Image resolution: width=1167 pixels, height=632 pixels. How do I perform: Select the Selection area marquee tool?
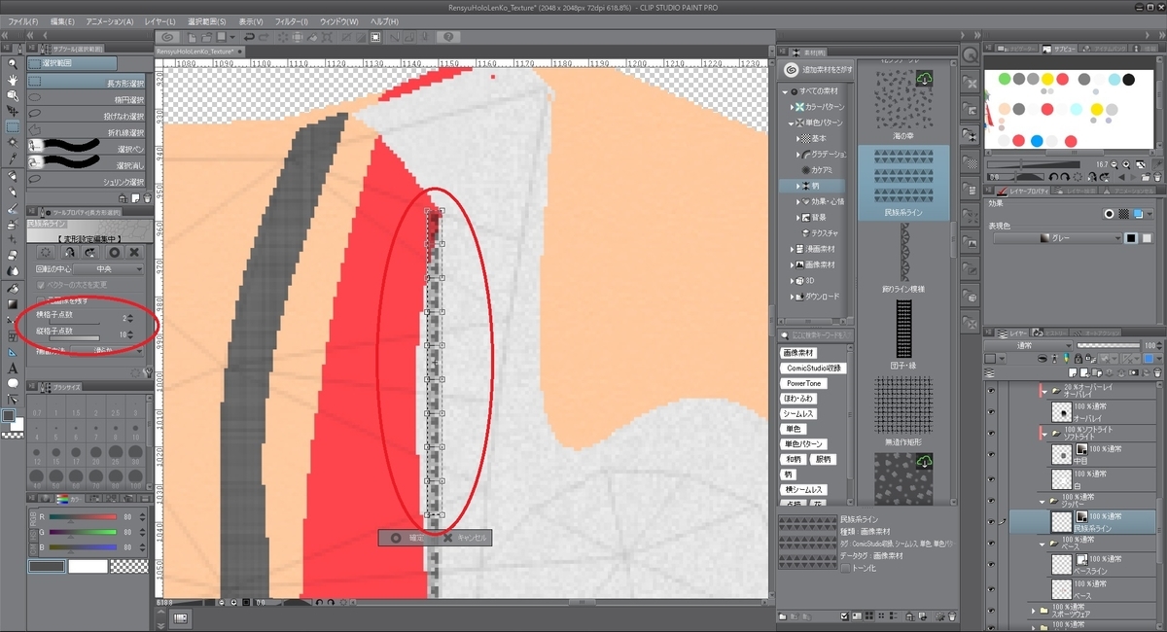pyautogui.click(x=13, y=126)
